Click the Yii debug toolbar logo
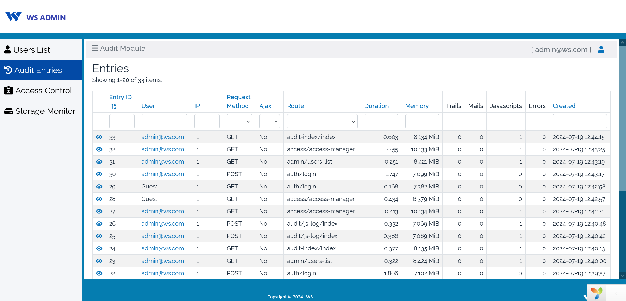 click(596, 293)
